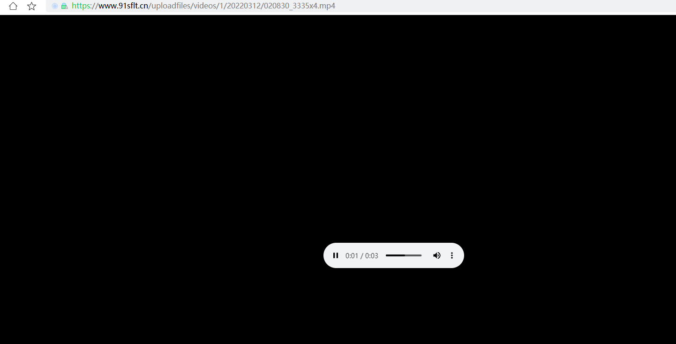Focus the address bar showing 91sflt.cn URL
Viewport: 676px width, 344px height.
click(x=361, y=6)
